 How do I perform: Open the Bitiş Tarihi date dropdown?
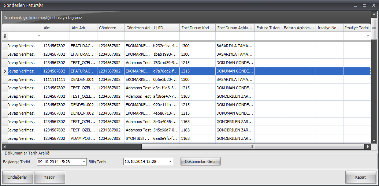[170, 161]
